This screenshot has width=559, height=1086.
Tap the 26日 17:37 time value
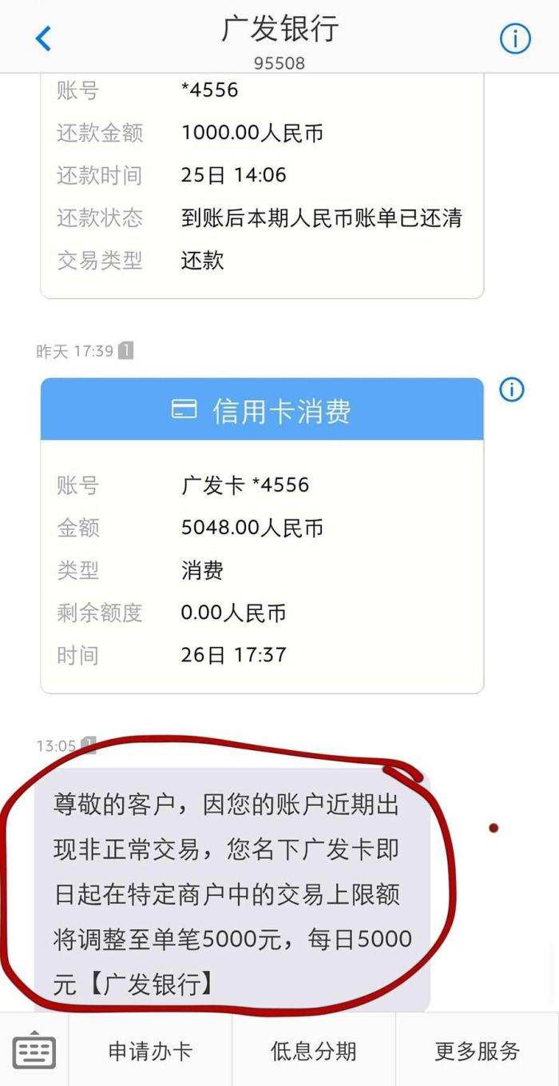[x=233, y=655]
